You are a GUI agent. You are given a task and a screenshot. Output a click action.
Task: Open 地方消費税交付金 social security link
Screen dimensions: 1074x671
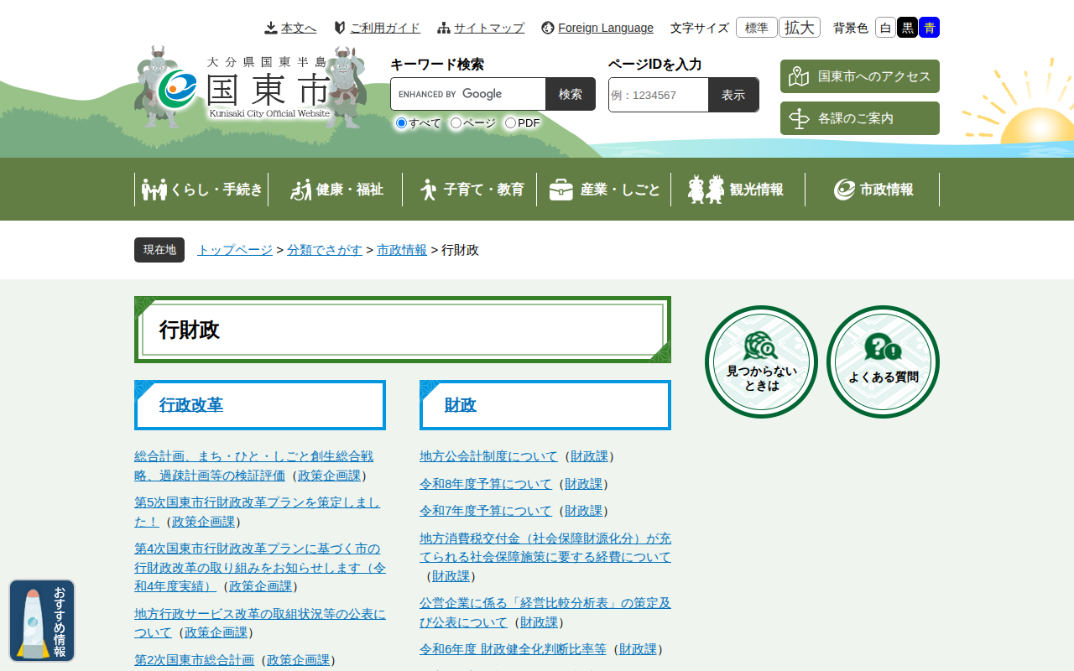coord(545,548)
